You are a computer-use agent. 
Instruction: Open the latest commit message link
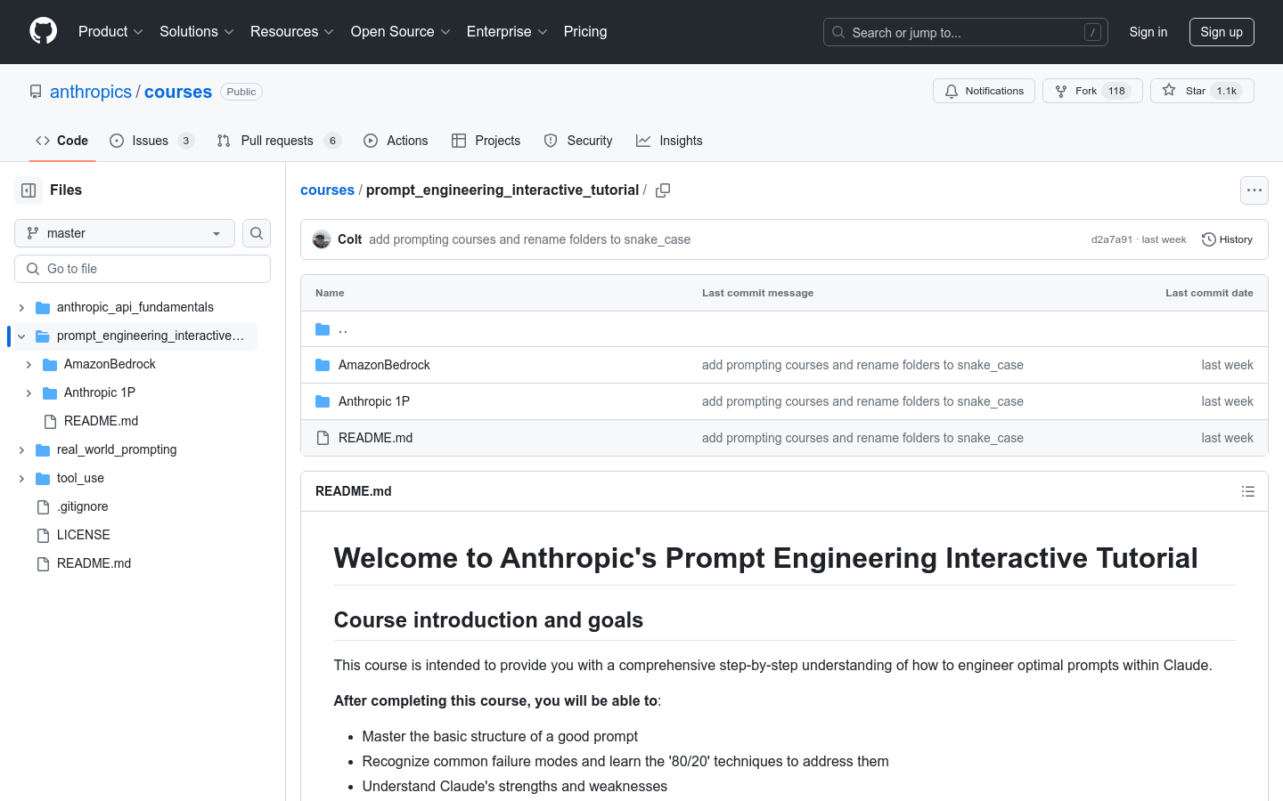[529, 239]
